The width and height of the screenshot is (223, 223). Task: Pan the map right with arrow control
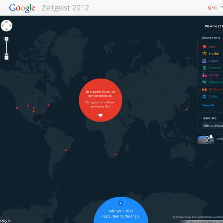[x=10, y=26]
